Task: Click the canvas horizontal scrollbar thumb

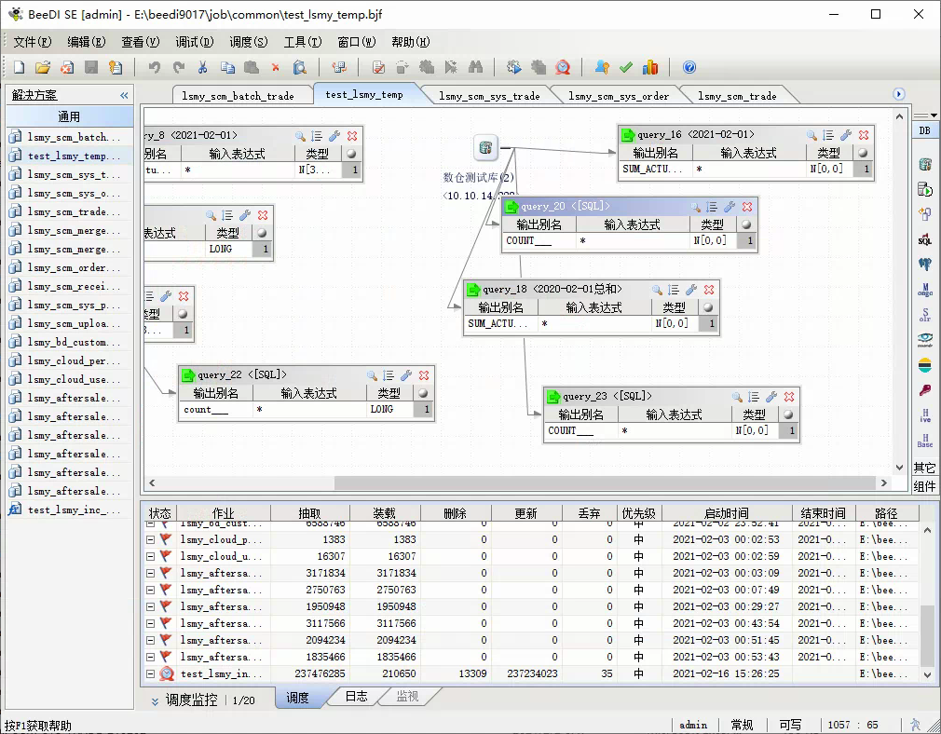Action: pos(605,483)
